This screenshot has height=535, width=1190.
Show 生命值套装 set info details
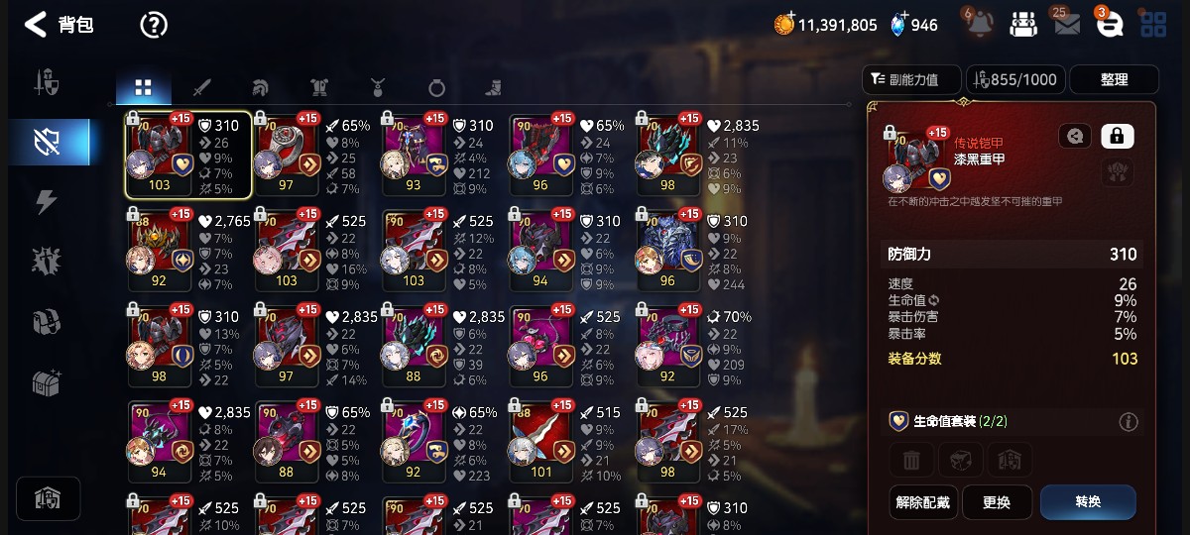(x=1128, y=422)
